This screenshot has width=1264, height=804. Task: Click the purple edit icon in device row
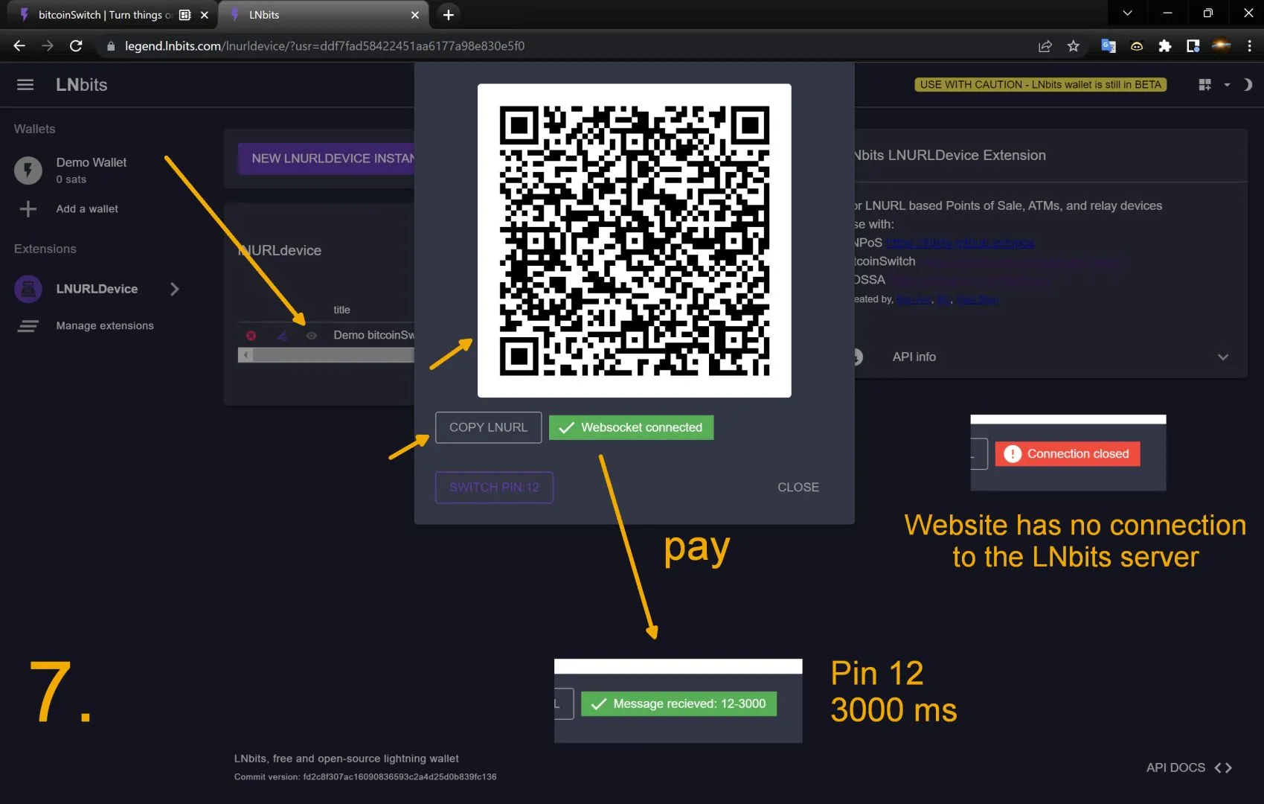coord(282,336)
